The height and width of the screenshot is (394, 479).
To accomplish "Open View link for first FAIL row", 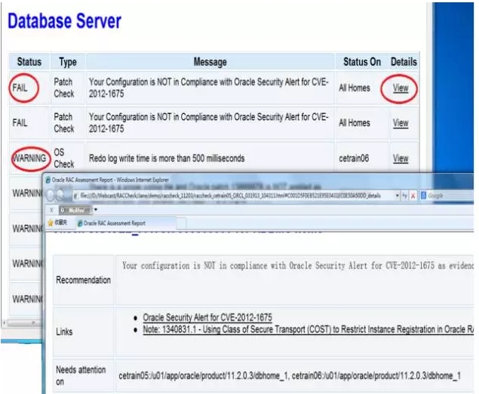I will pos(401,88).
